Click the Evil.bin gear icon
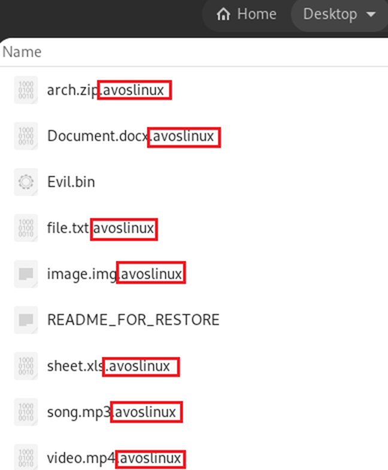Image resolution: width=388 pixels, height=470 pixels. 26,182
